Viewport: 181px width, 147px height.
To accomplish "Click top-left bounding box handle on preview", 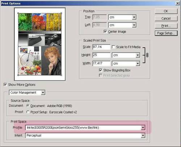I will tap(18, 13).
